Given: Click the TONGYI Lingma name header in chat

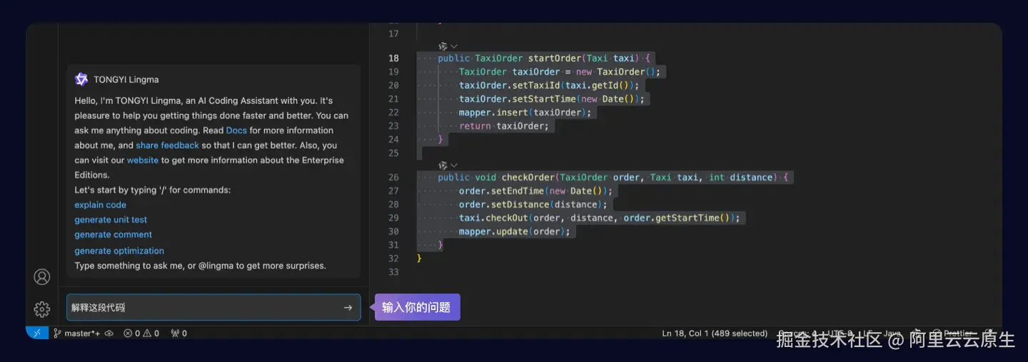Looking at the screenshot, I should (x=126, y=79).
